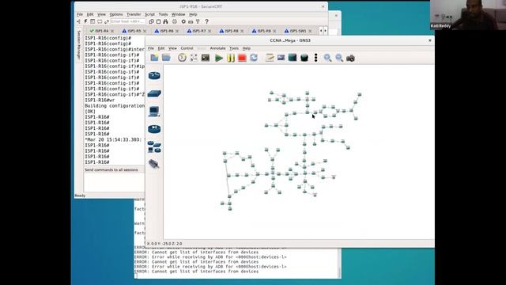Select Insert picture tool in GNS3

click(x=281, y=58)
